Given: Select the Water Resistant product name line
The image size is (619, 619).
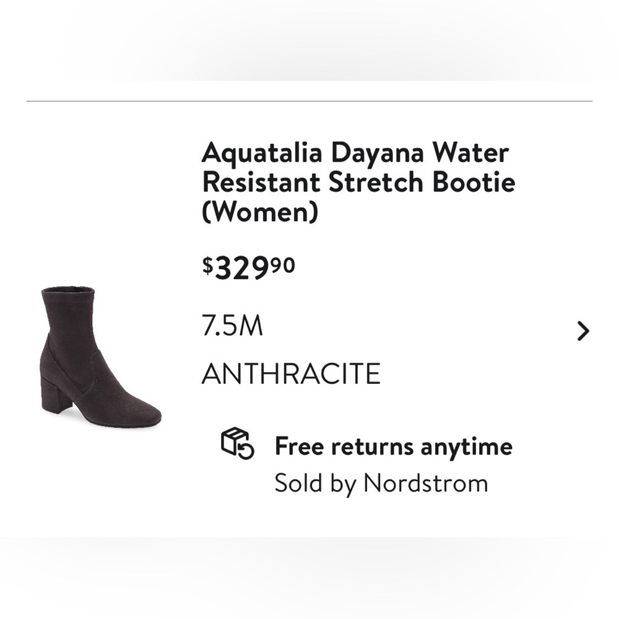Looking at the screenshot, I should (357, 182).
